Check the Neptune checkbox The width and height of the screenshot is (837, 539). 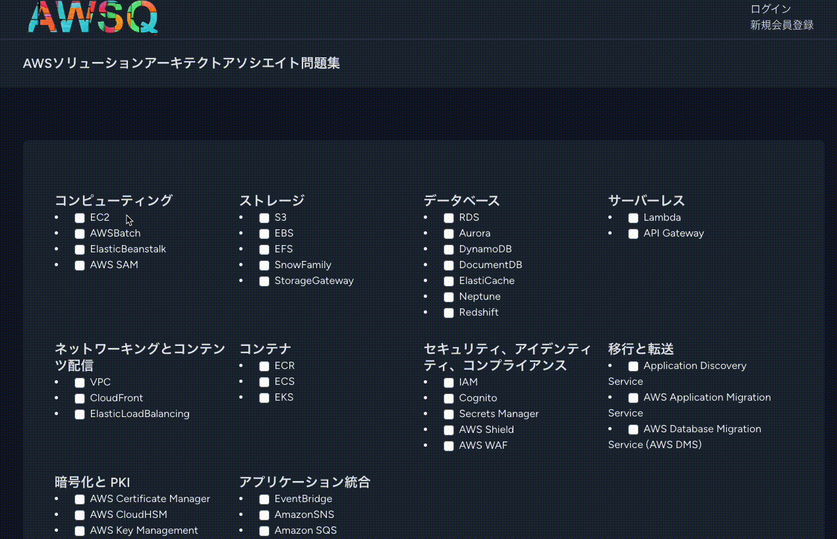point(449,297)
